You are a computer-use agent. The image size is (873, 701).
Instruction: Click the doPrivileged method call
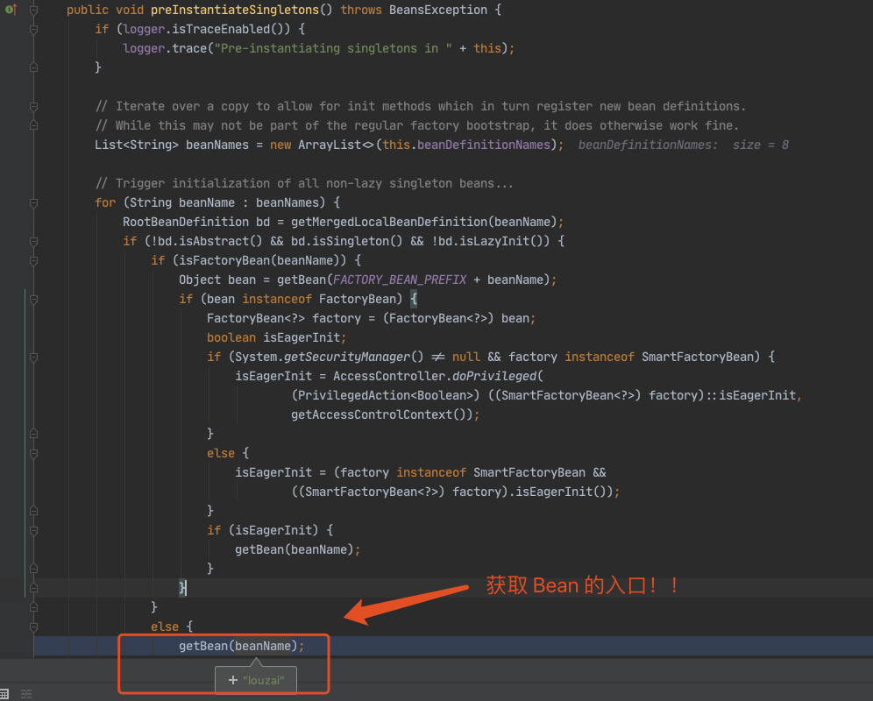click(493, 376)
